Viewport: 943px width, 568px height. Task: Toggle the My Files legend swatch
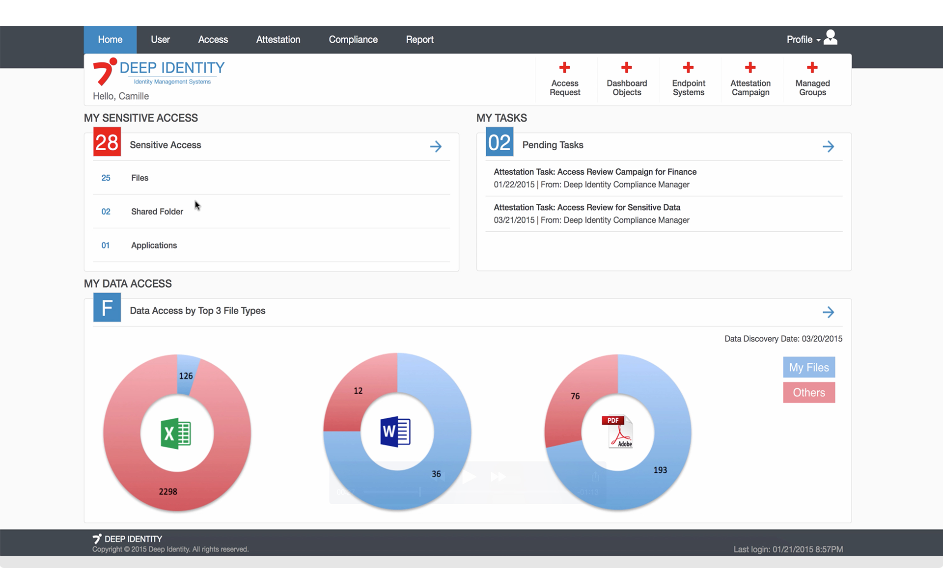[x=808, y=367]
